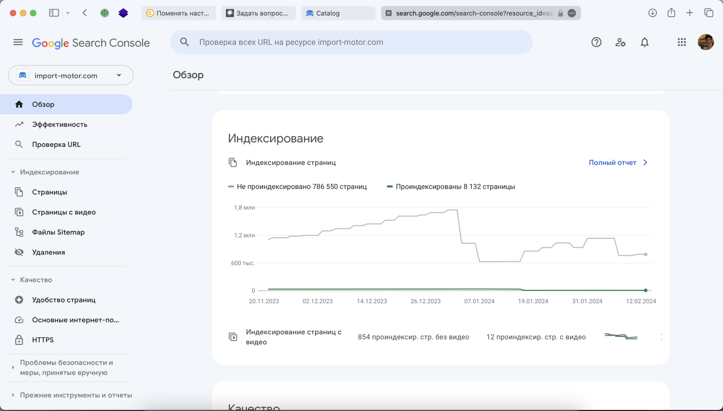Go back with Safari back arrow
The width and height of the screenshot is (723, 411).
point(85,13)
